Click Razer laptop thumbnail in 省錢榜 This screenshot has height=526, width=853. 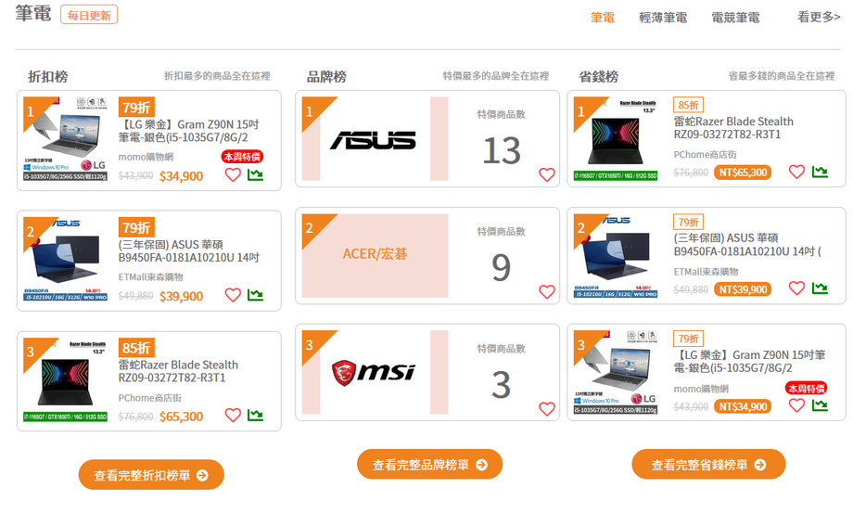tap(616, 138)
